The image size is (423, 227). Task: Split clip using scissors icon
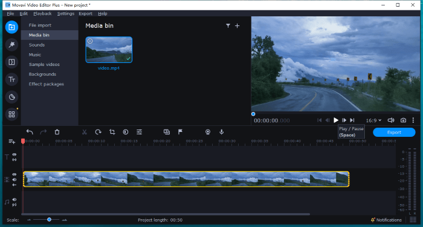(85, 132)
